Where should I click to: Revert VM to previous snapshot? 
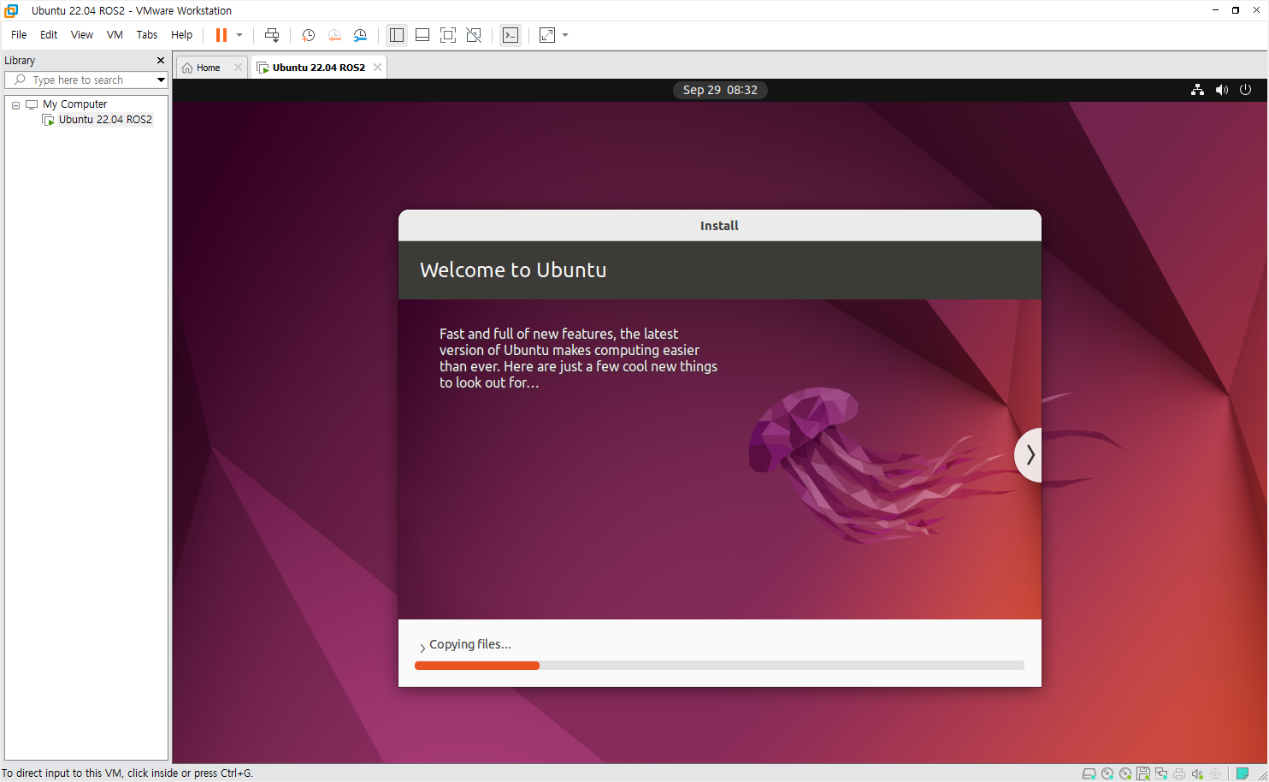click(x=334, y=35)
